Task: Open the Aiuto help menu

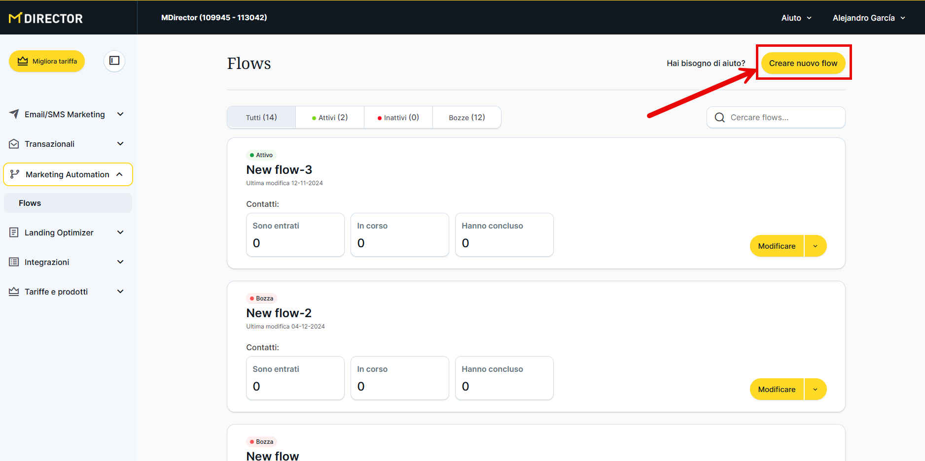Action: [796, 18]
